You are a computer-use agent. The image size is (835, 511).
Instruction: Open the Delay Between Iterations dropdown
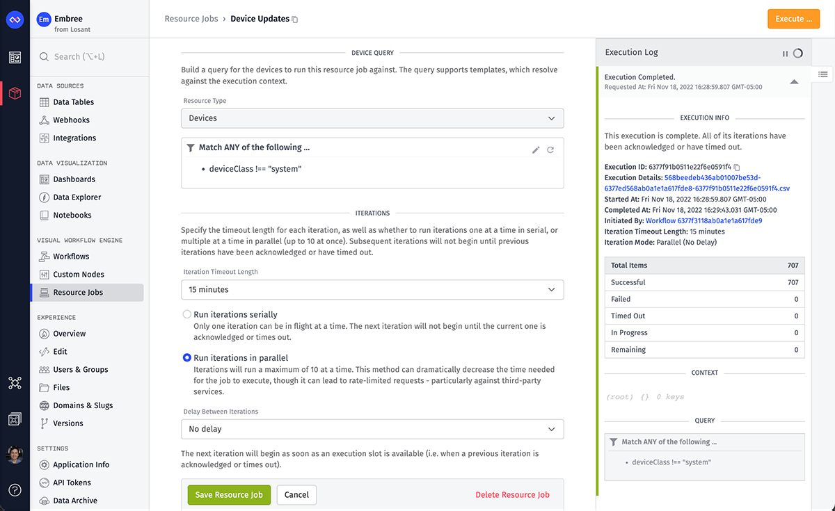pos(372,429)
